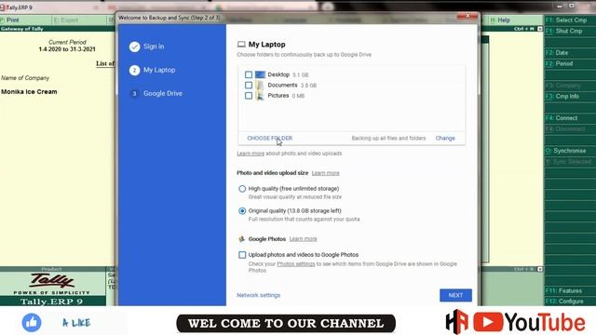Open Network settings
596x335 pixels.
click(259, 295)
